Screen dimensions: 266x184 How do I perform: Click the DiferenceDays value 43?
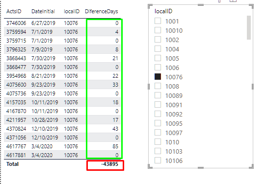point(115,129)
